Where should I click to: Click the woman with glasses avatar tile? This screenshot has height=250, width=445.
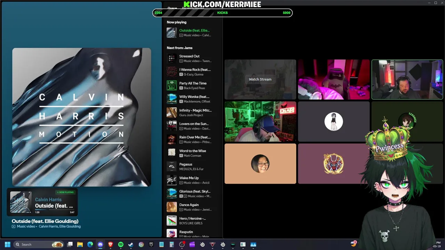pos(260,164)
